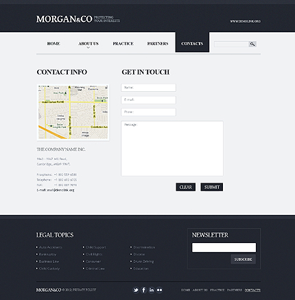Screen dimensions: 295x300
Task: Open the Twitter social icon
Action: (x=136, y=290)
